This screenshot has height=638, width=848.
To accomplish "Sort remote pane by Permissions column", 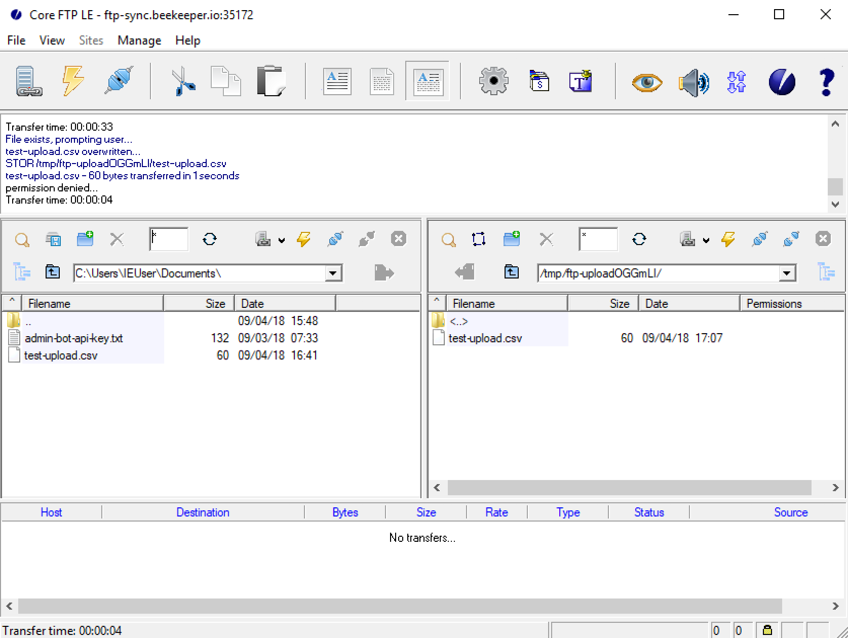I will (x=792, y=304).
